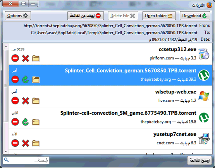Click the To path in Temp folder
Viewport: 215px width, 168px height.
[x=114, y=33]
